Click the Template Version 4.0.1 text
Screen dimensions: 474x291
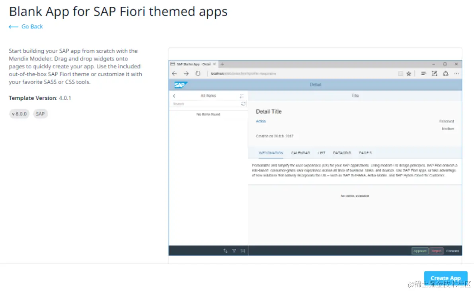(x=40, y=98)
